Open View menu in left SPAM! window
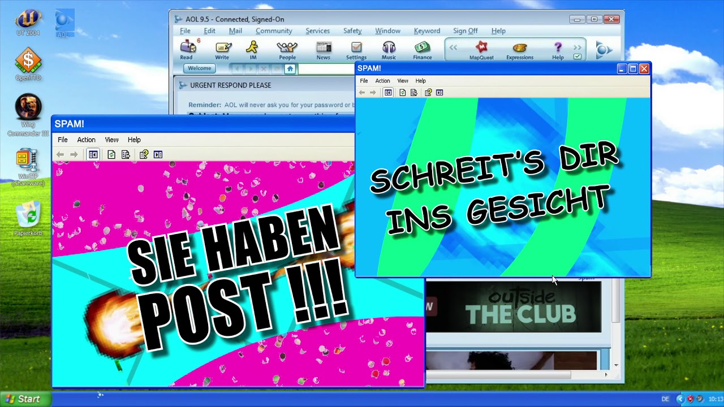This screenshot has height=407, width=724. pyautogui.click(x=111, y=140)
